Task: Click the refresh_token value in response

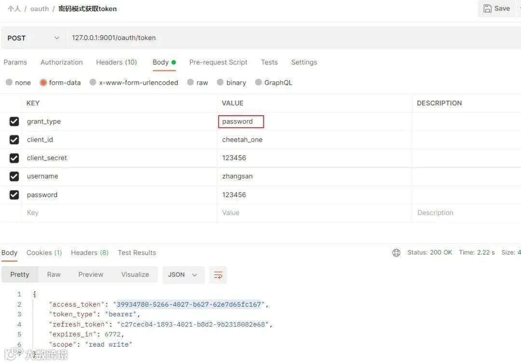Action: [192, 324]
